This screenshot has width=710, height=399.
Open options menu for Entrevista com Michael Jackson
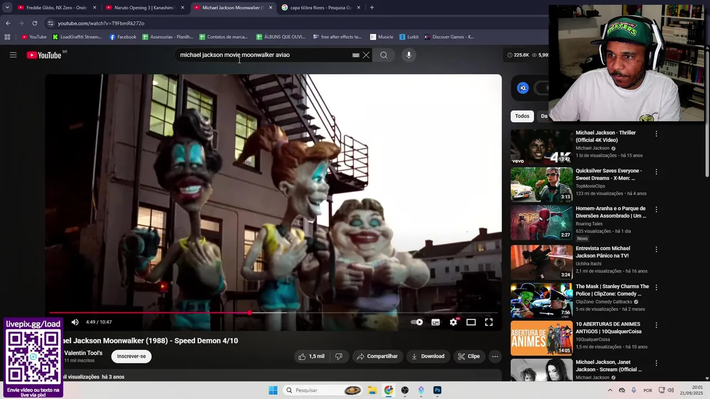(x=656, y=249)
